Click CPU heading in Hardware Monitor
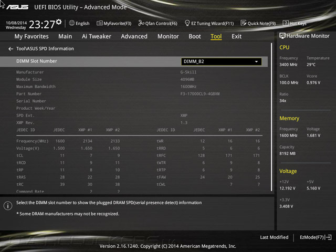Image resolution: width=336 pixels, height=252 pixels. [285, 47]
